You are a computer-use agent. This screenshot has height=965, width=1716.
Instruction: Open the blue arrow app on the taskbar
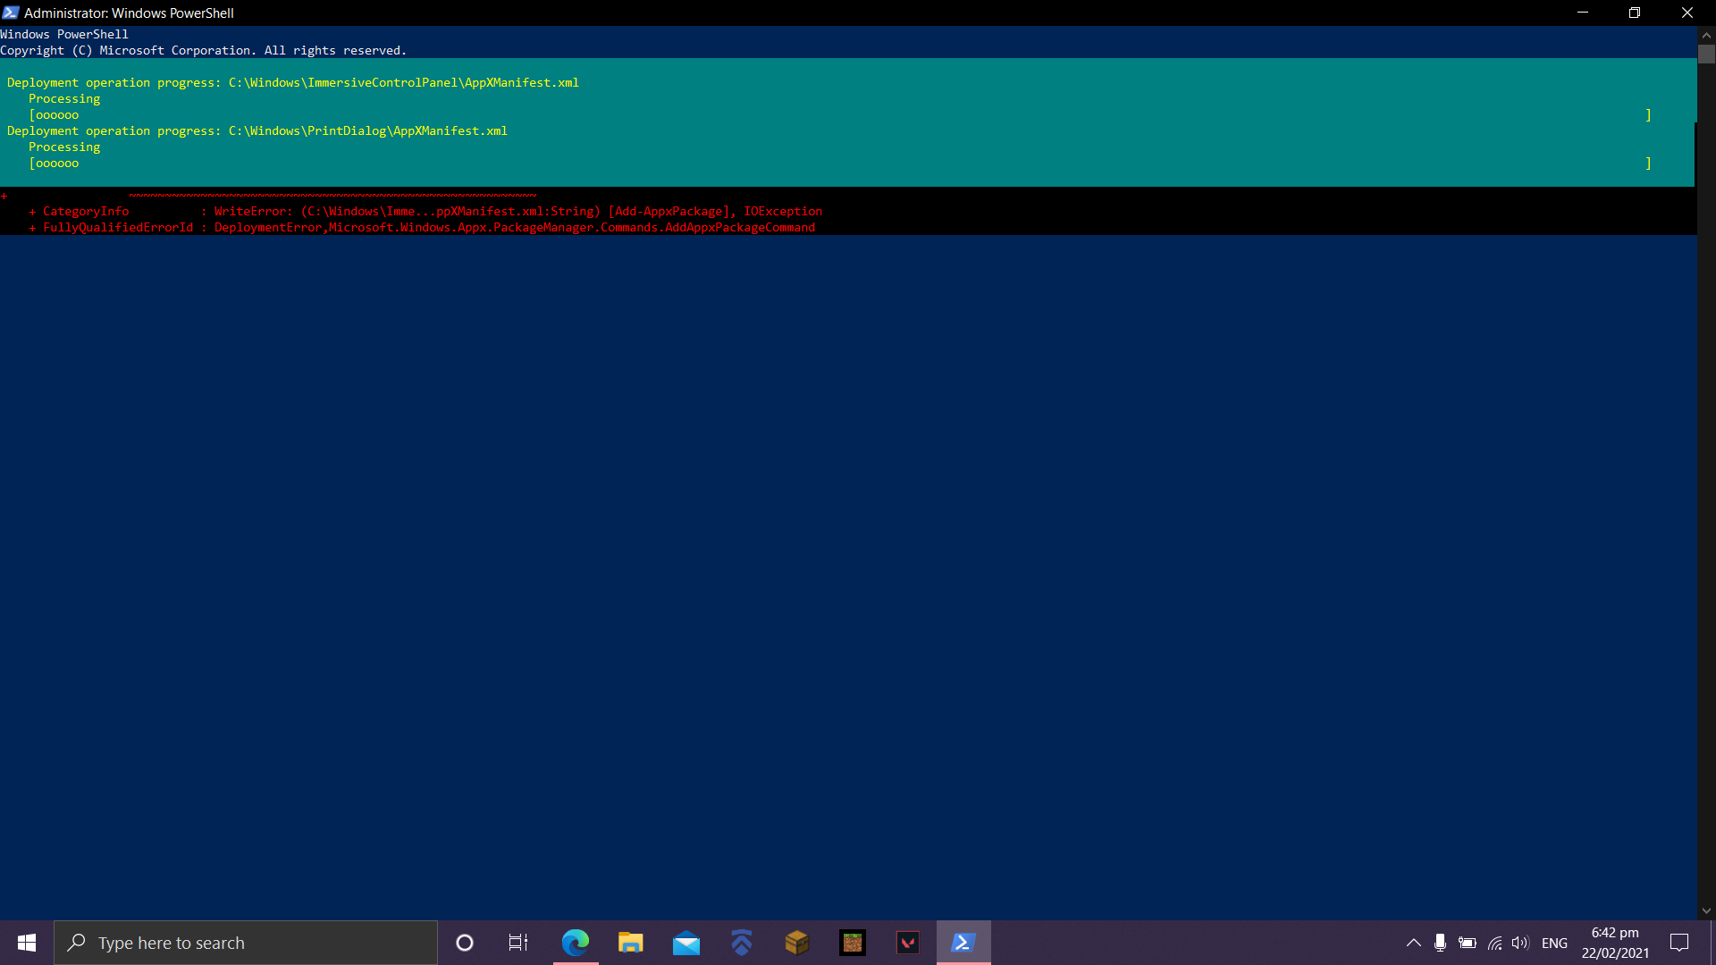pyautogui.click(x=742, y=943)
